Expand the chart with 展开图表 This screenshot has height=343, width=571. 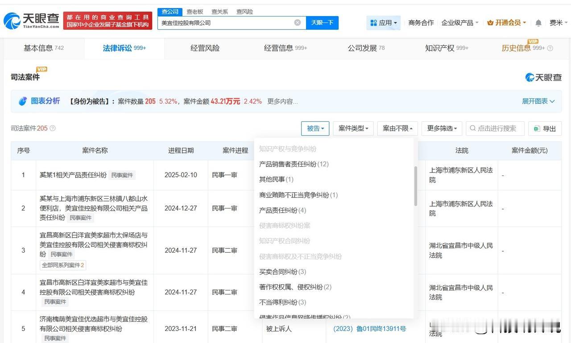(x=538, y=102)
